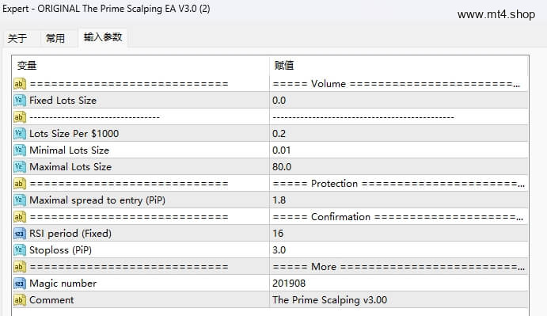The width and height of the screenshot is (547, 316).
Task: Select the RSI period (Fixed) label
Action: pyautogui.click(x=70, y=234)
